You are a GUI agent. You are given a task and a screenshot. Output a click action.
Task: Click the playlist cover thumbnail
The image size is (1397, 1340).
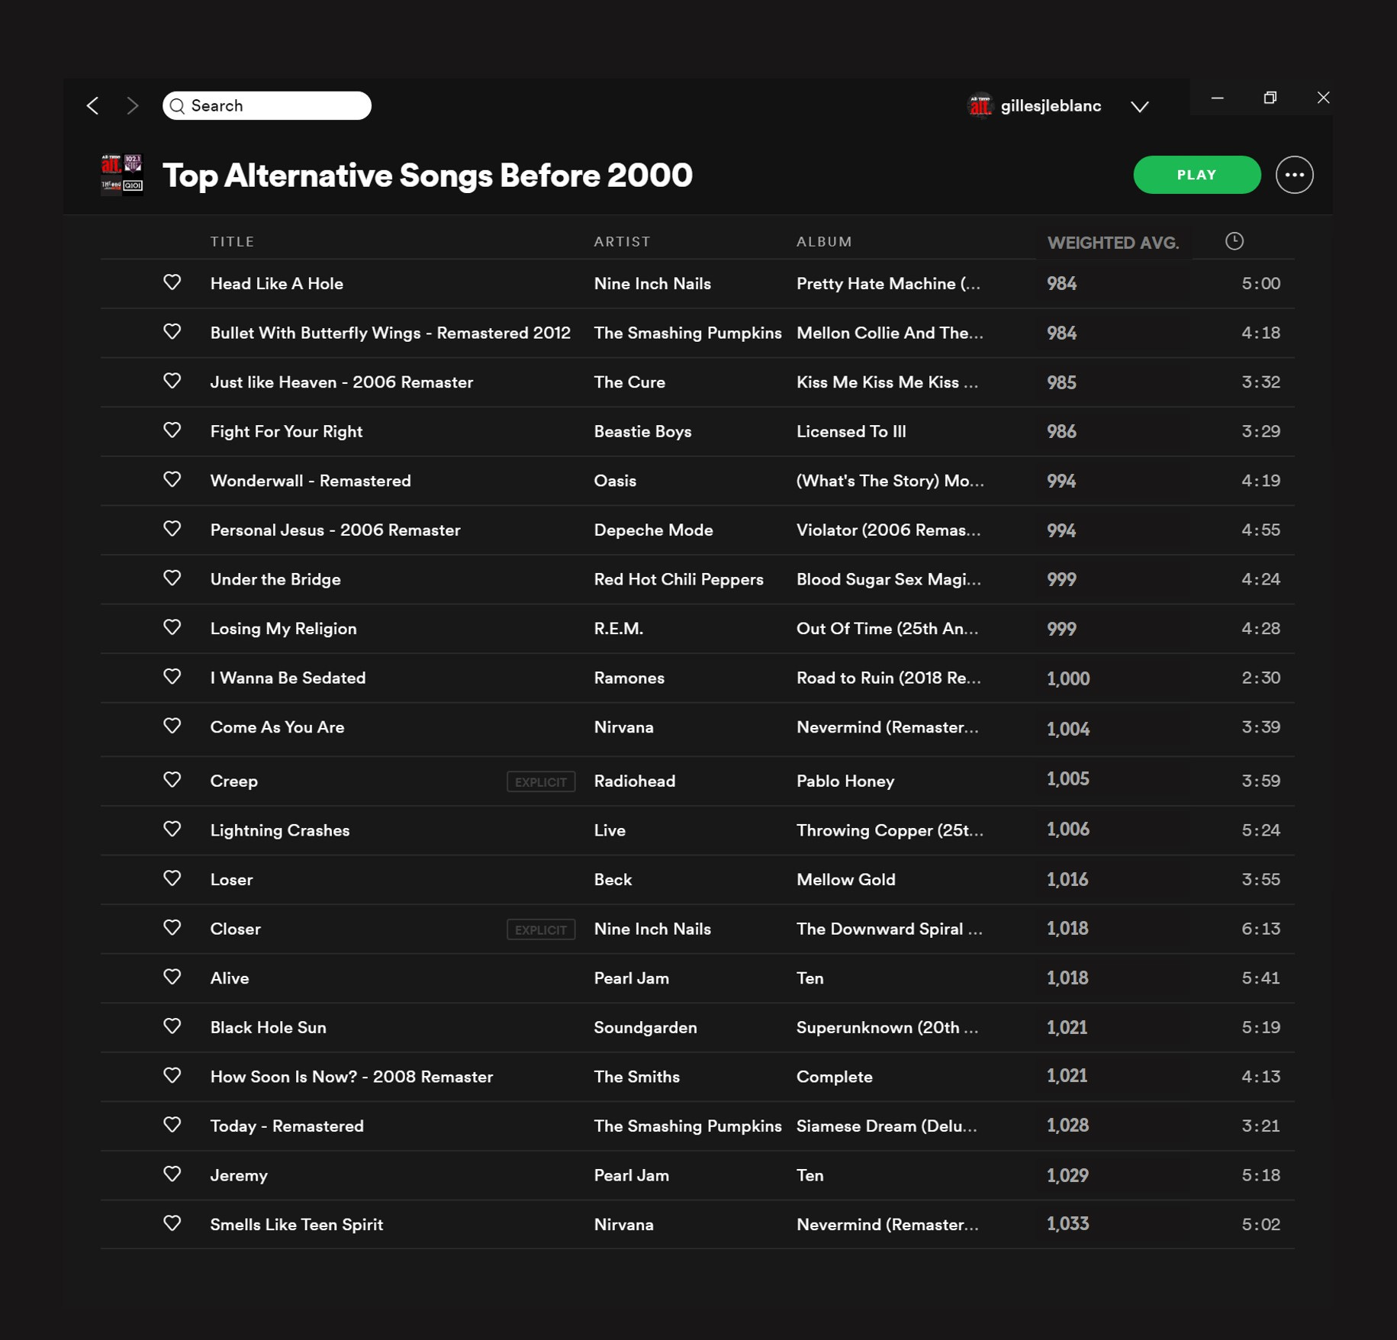pos(122,175)
